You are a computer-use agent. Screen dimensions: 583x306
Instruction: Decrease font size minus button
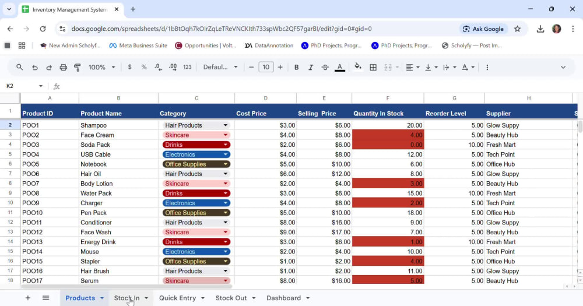(251, 67)
